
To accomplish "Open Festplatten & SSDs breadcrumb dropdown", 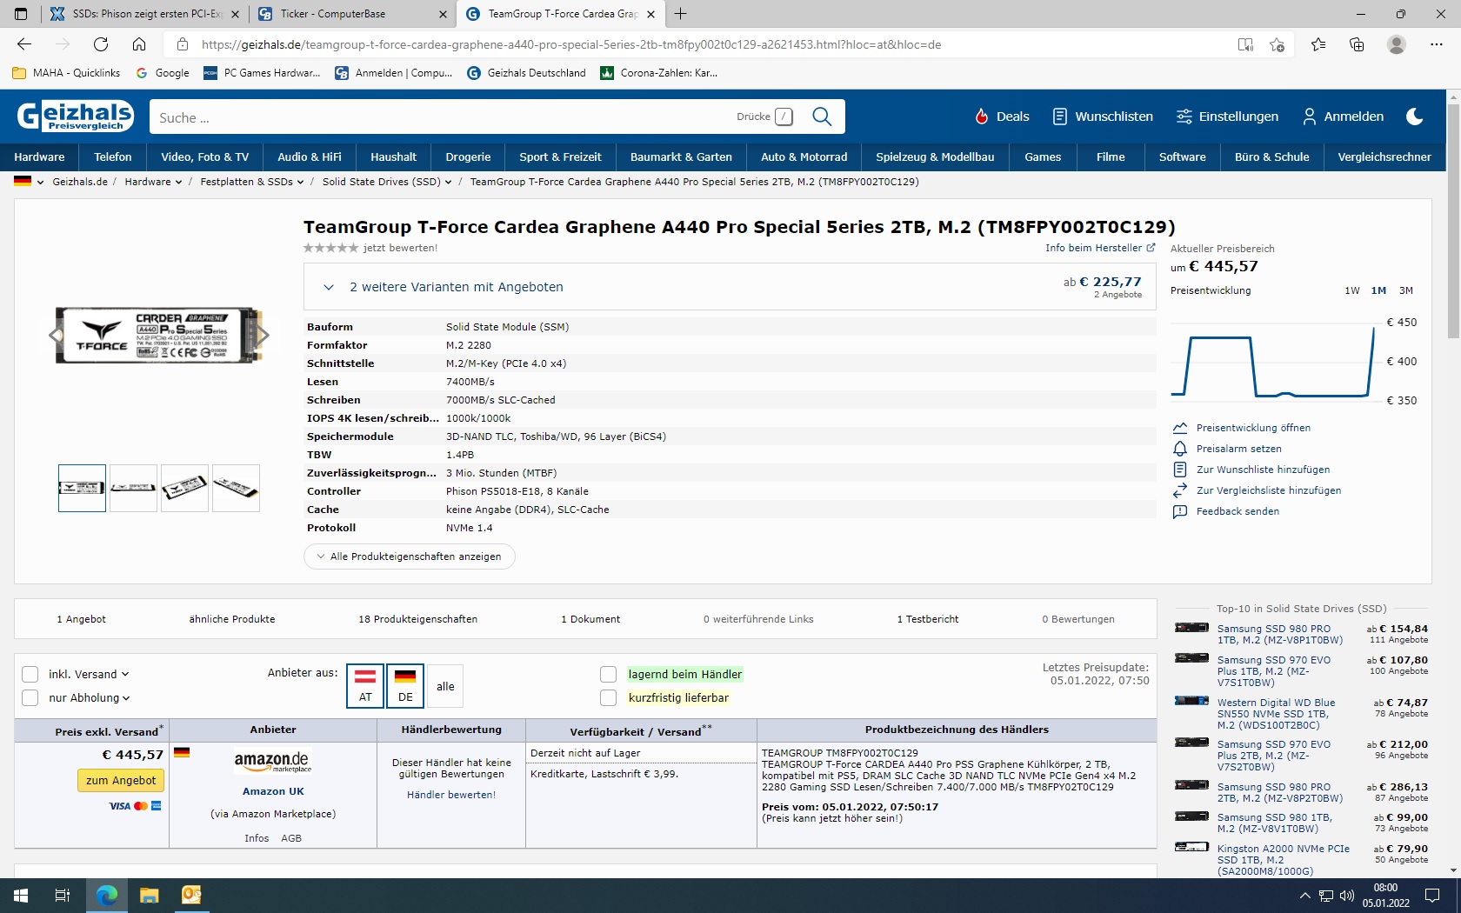I will [252, 182].
